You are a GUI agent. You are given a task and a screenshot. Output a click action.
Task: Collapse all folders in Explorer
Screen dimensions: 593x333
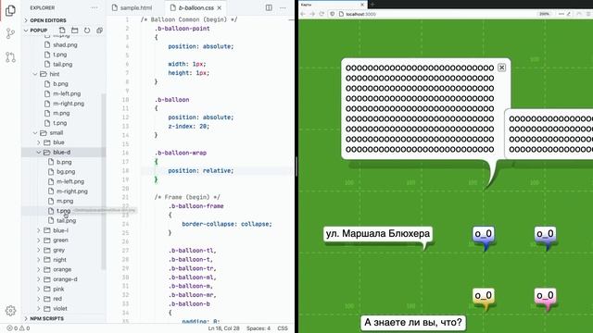(99, 31)
